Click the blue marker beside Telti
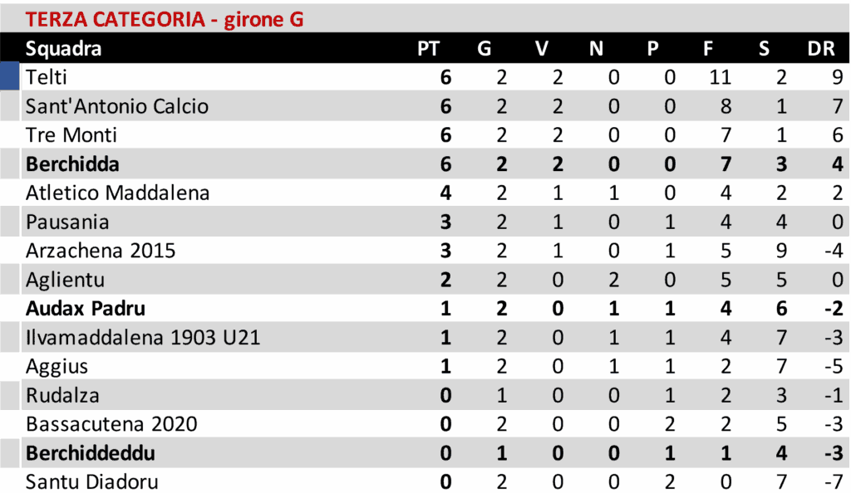851x493 pixels. pyautogui.click(x=9, y=77)
